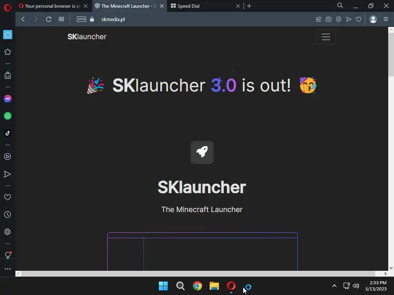Open Bookmarks star in sidebar
This screenshot has width=394, height=295.
pyautogui.click(x=8, y=52)
